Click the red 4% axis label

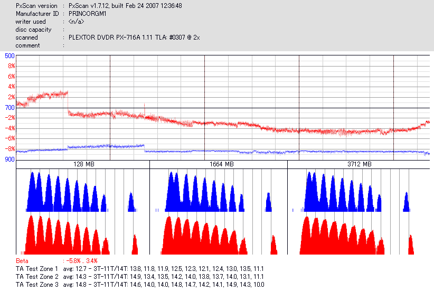(x=11, y=87)
